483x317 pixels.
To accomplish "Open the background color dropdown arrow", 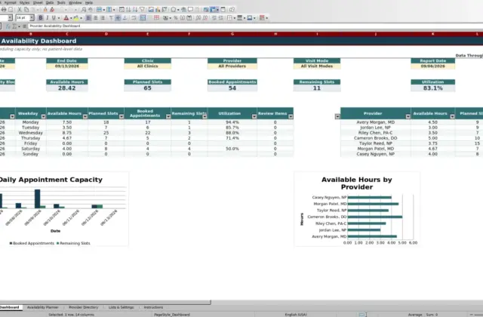I will click(81, 18).
